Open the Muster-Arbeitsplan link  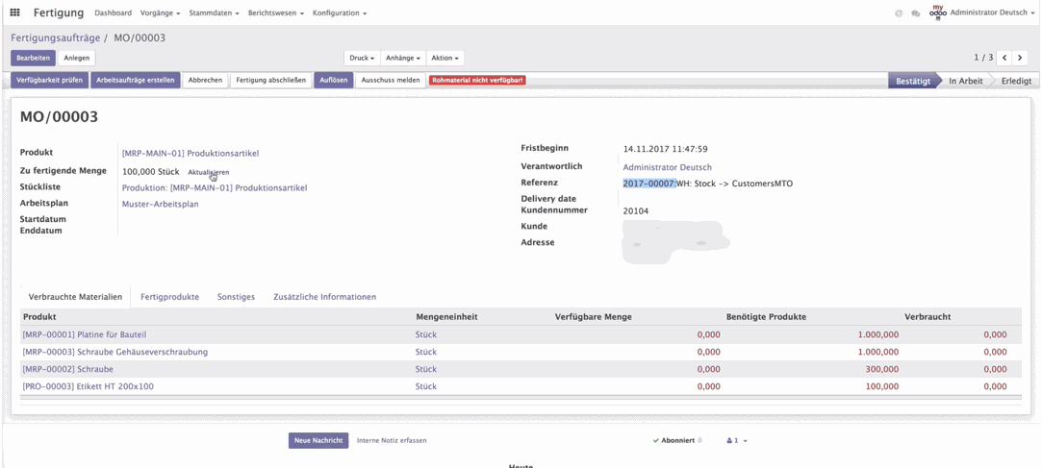160,204
